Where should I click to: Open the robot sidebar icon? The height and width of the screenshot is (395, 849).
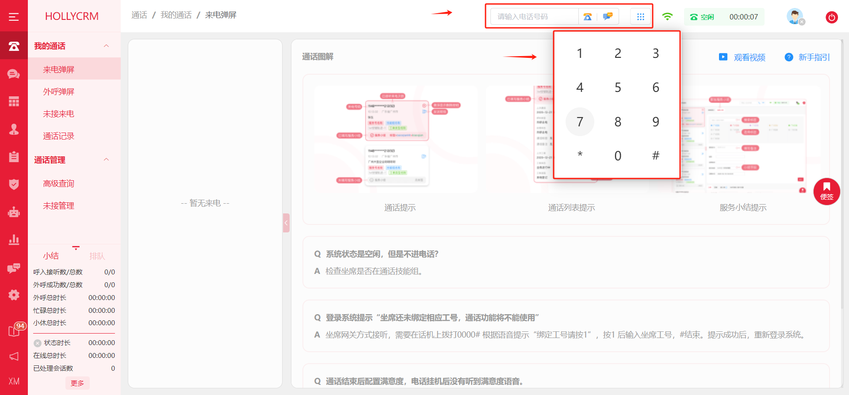[14, 212]
